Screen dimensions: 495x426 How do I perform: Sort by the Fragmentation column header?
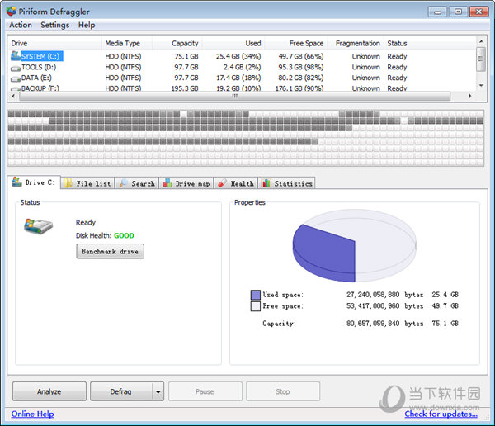coord(356,43)
